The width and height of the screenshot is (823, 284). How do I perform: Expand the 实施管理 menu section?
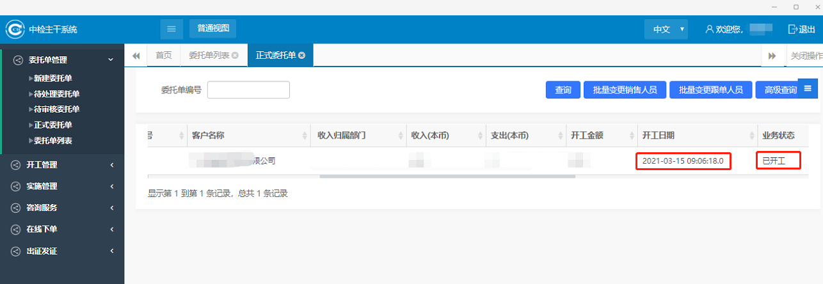(62, 187)
